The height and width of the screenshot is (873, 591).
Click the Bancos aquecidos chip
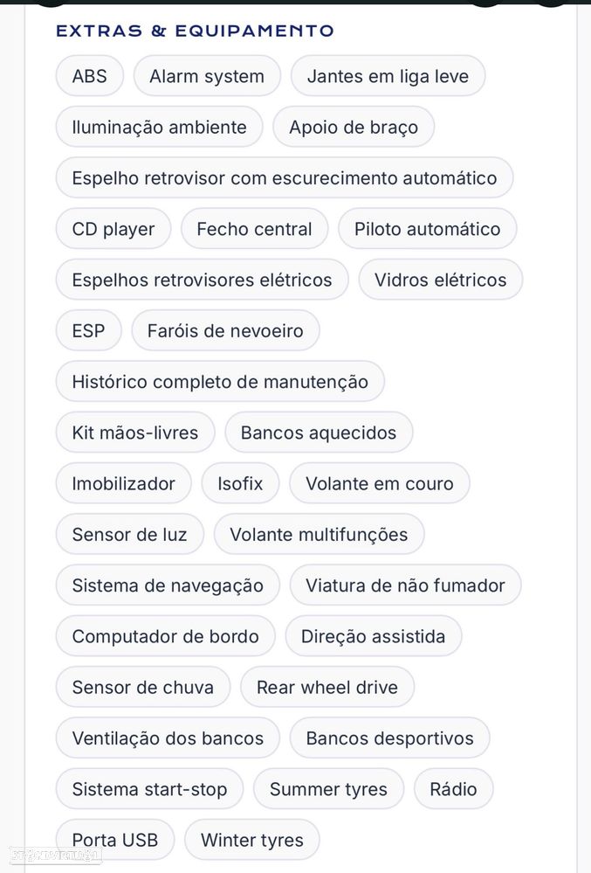pyautogui.click(x=319, y=433)
